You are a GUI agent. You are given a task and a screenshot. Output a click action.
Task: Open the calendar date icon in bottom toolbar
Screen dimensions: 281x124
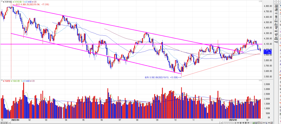261,123
